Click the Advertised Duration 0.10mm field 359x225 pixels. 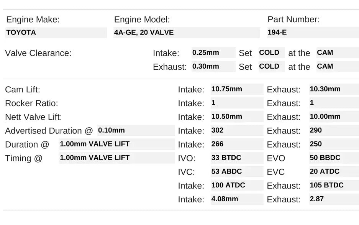tap(136, 130)
